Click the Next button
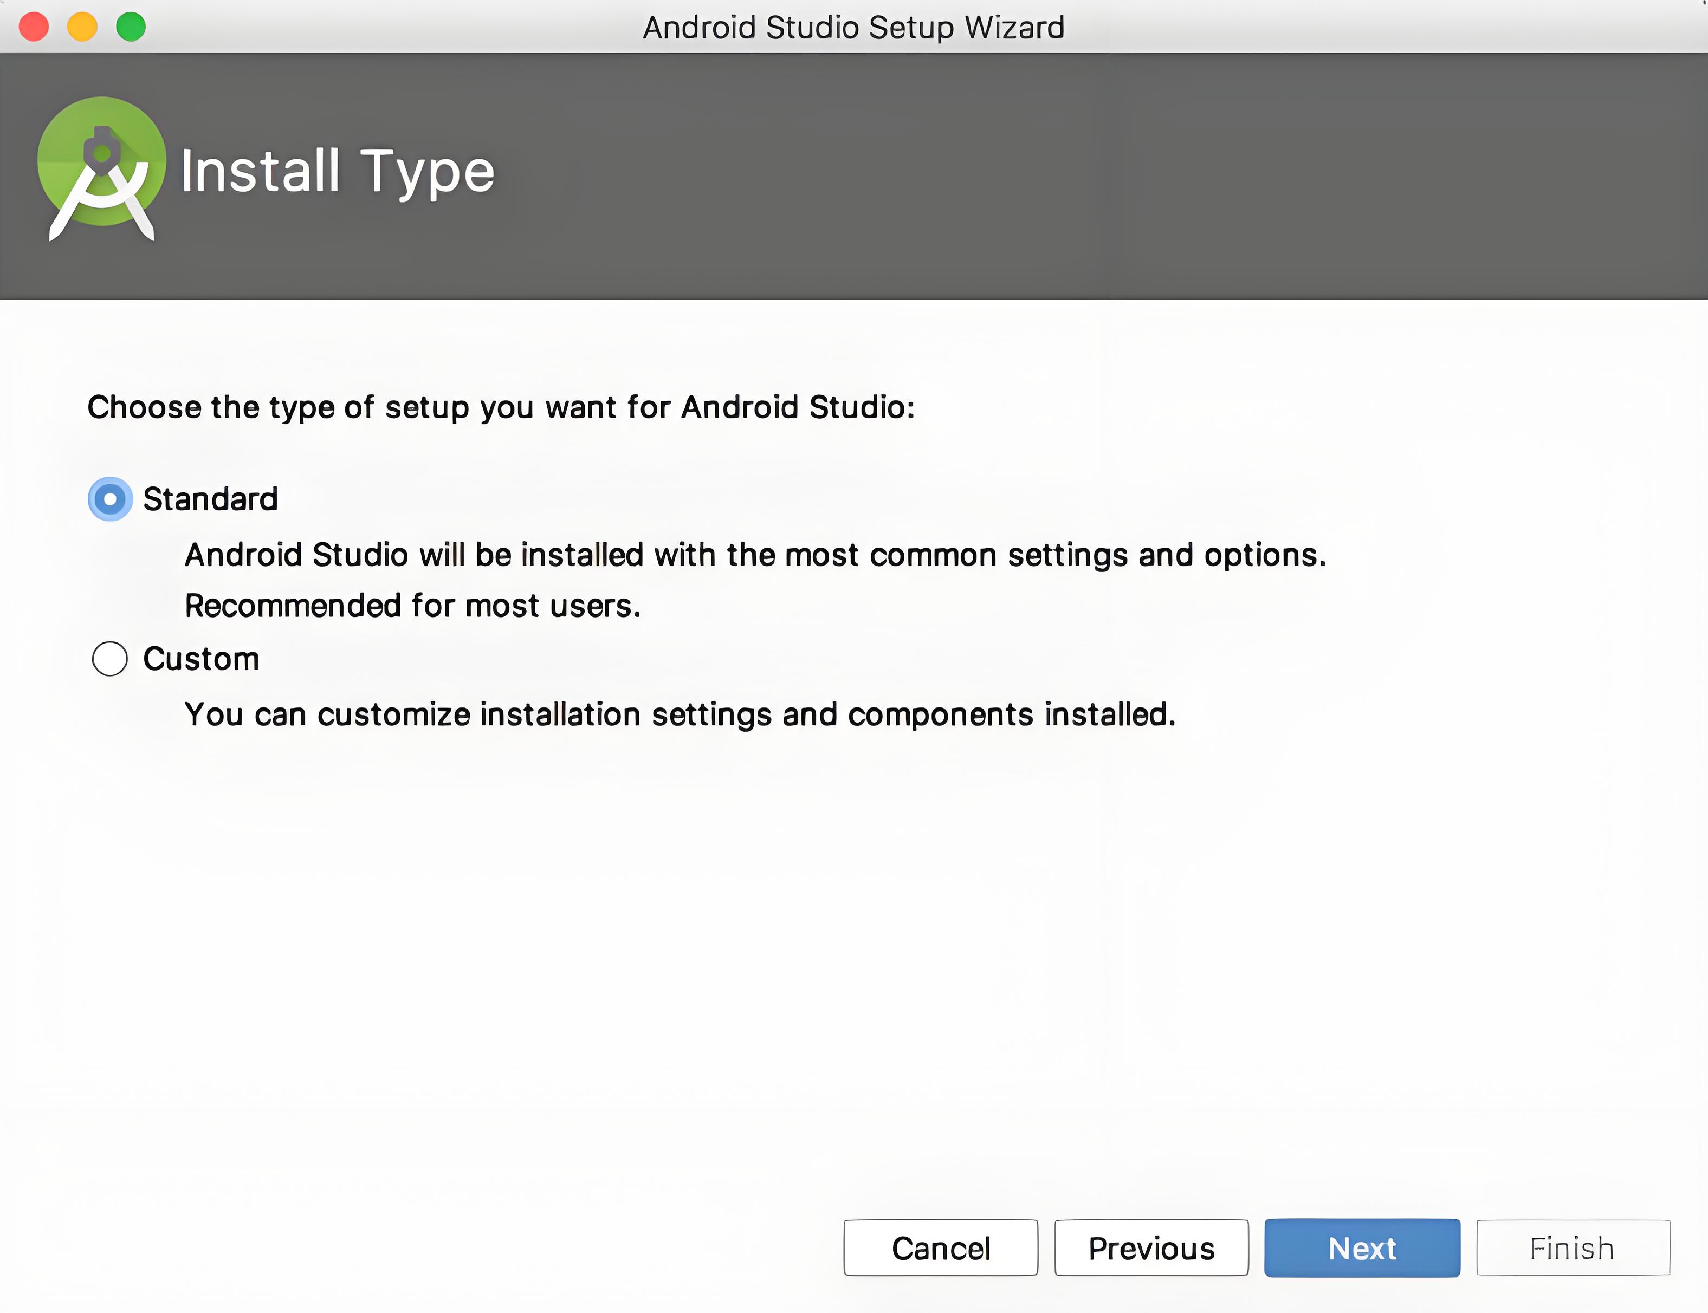Viewport: 1708px width, 1313px height. pyautogui.click(x=1362, y=1248)
